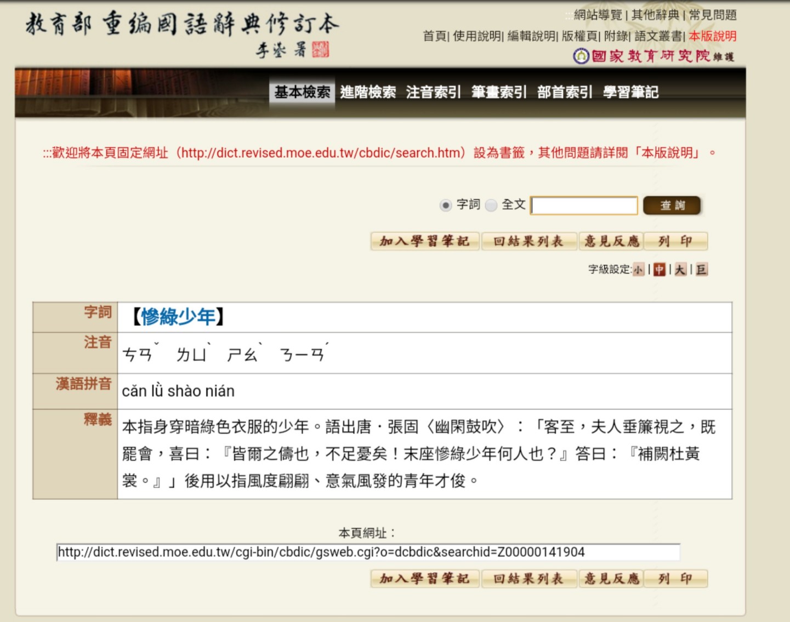Open 版權頁 link
Image resolution: width=790 pixels, height=622 pixels.
tap(579, 36)
